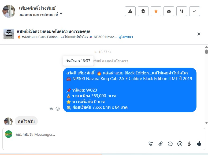Open saved replies speech bubble icon
The image size is (208, 155).
point(170,144)
